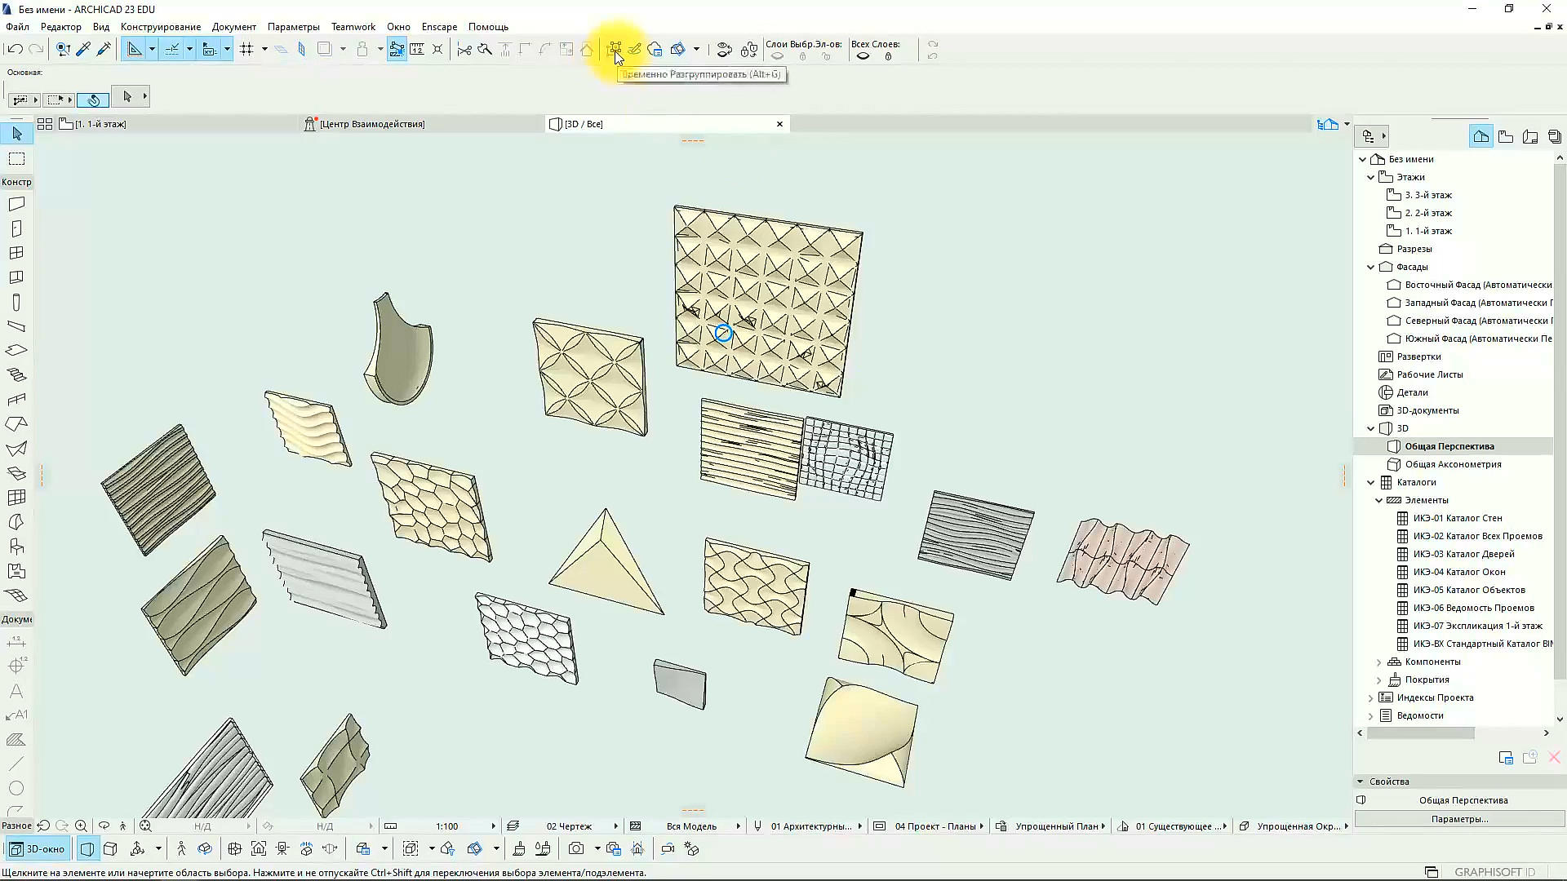Click the Pick Up Parameters eyedropper icon
This screenshot has height=881, width=1567.
pos(83,50)
